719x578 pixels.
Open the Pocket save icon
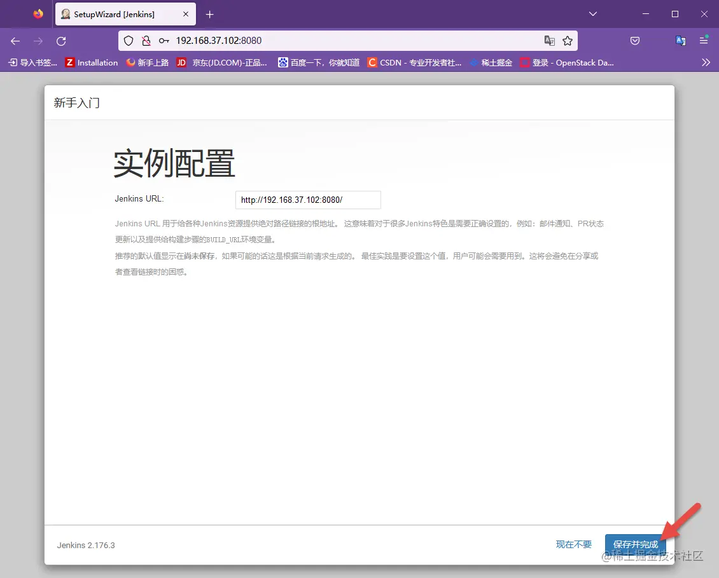pos(635,41)
